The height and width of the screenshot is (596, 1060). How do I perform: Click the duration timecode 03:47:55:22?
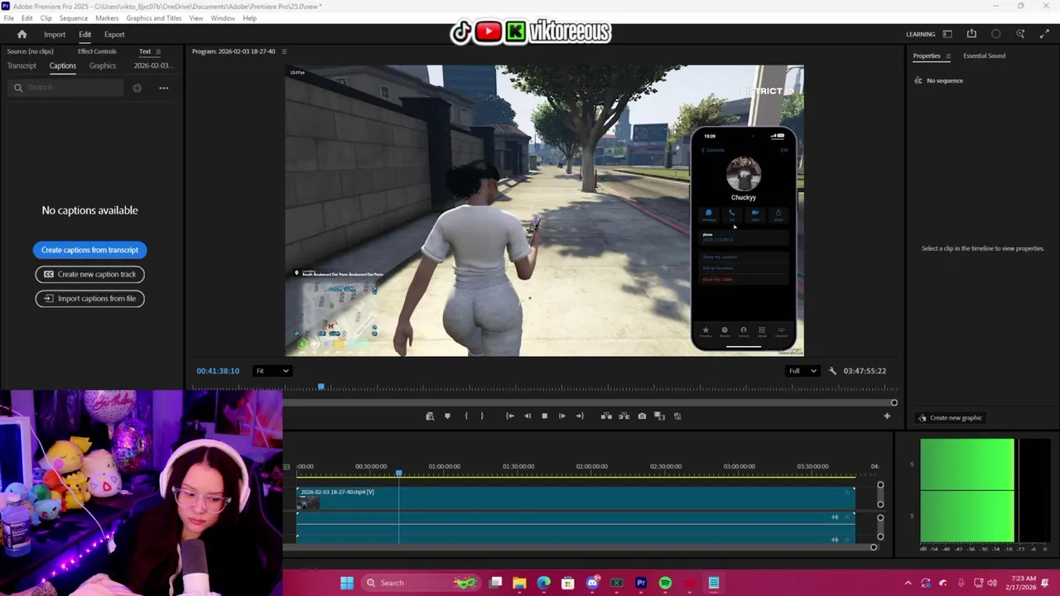pyautogui.click(x=865, y=371)
